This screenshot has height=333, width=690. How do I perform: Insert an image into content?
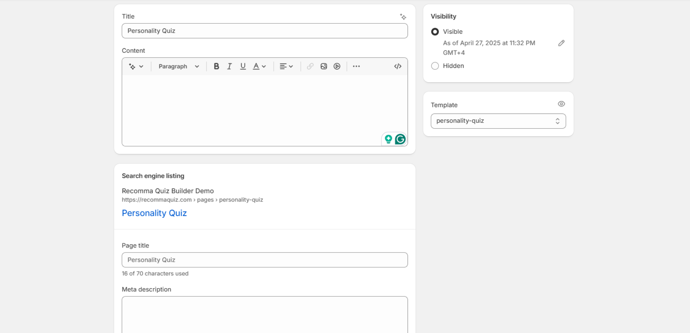pos(324,66)
